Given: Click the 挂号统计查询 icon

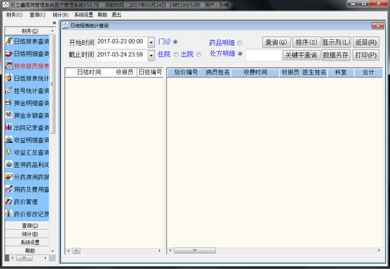Looking at the screenshot, I should point(9,90).
